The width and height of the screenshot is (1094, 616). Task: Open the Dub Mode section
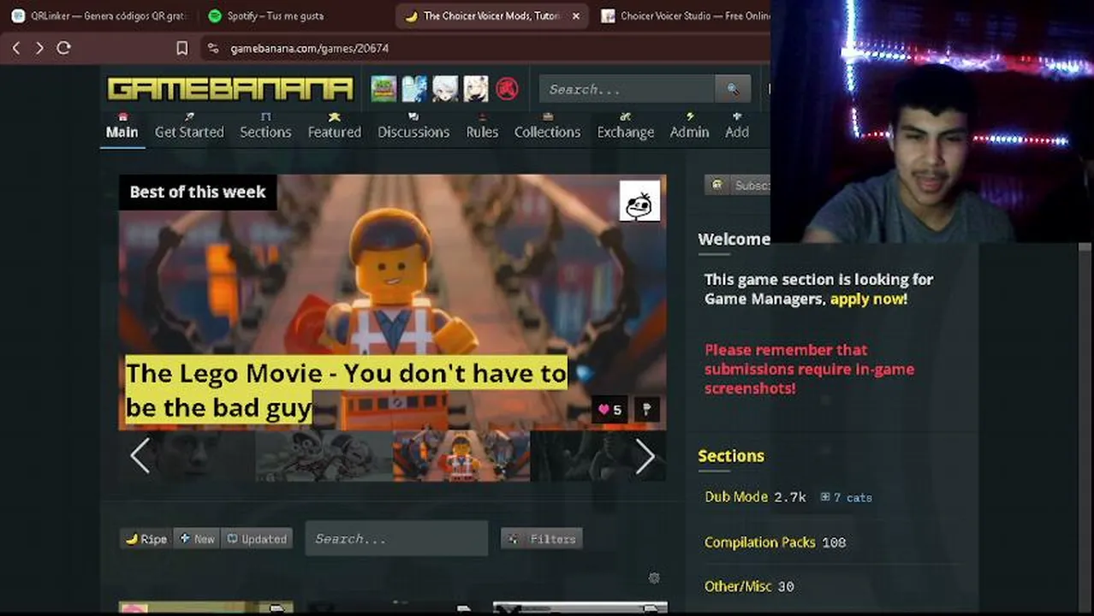coord(736,496)
